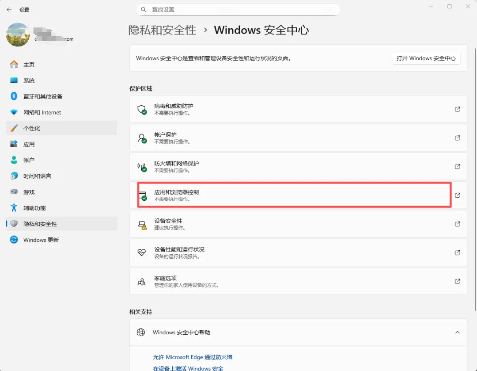Click the 不需要执行操作 text under 帐户保护

(172, 142)
